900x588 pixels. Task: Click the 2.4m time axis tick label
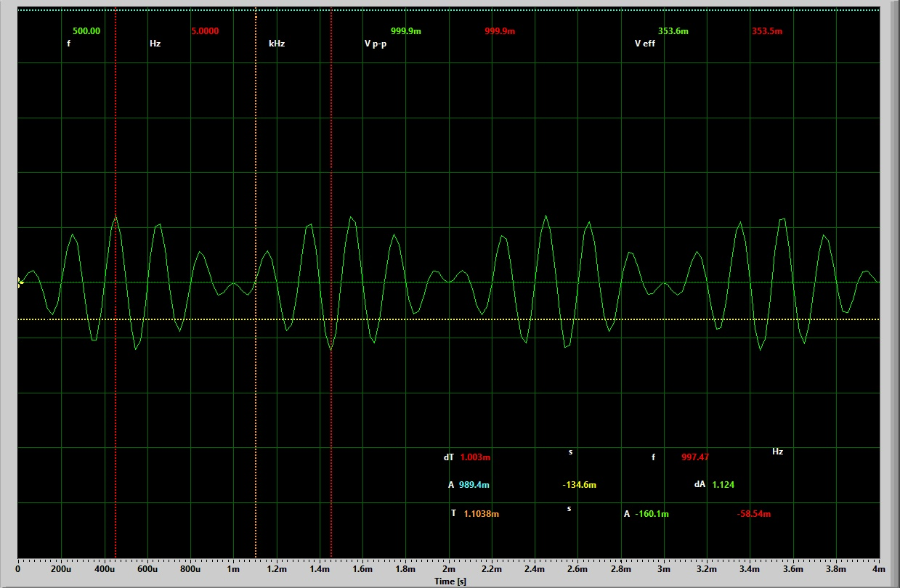(x=535, y=571)
